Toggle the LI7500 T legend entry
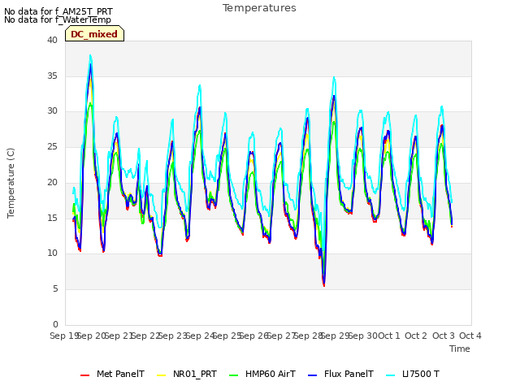520x390 pixels. point(413,374)
